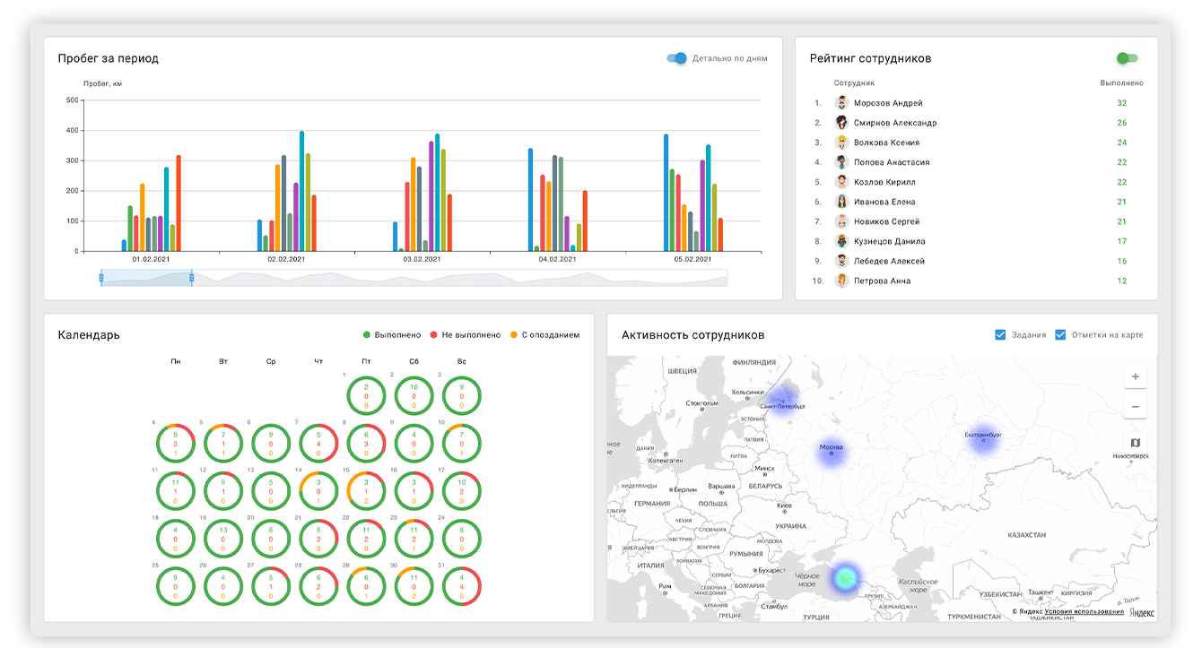Click Кузнецов Данила's avatar
This screenshot has width=1202, height=648.
tap(842, 241)
